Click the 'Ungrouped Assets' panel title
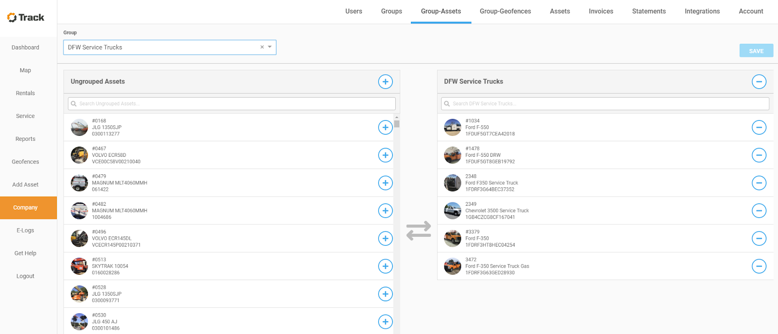 (x=98, y=82)
